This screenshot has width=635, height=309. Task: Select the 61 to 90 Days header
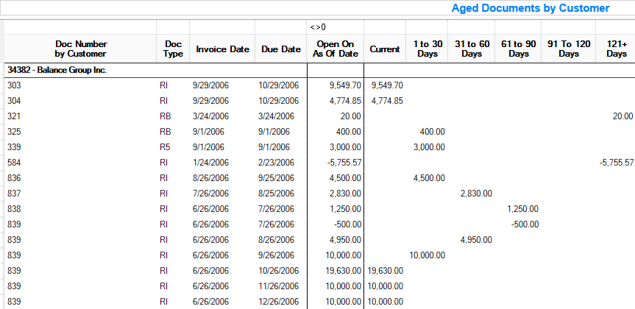coord(518,49)
